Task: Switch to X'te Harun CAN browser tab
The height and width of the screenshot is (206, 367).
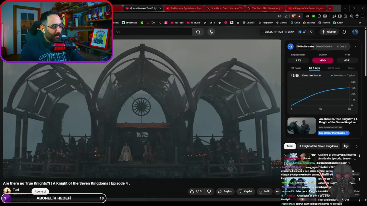Action: click(x=224, y=8)
